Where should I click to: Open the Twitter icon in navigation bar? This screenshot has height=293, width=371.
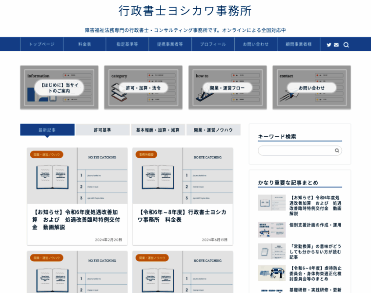pos(329,45)
